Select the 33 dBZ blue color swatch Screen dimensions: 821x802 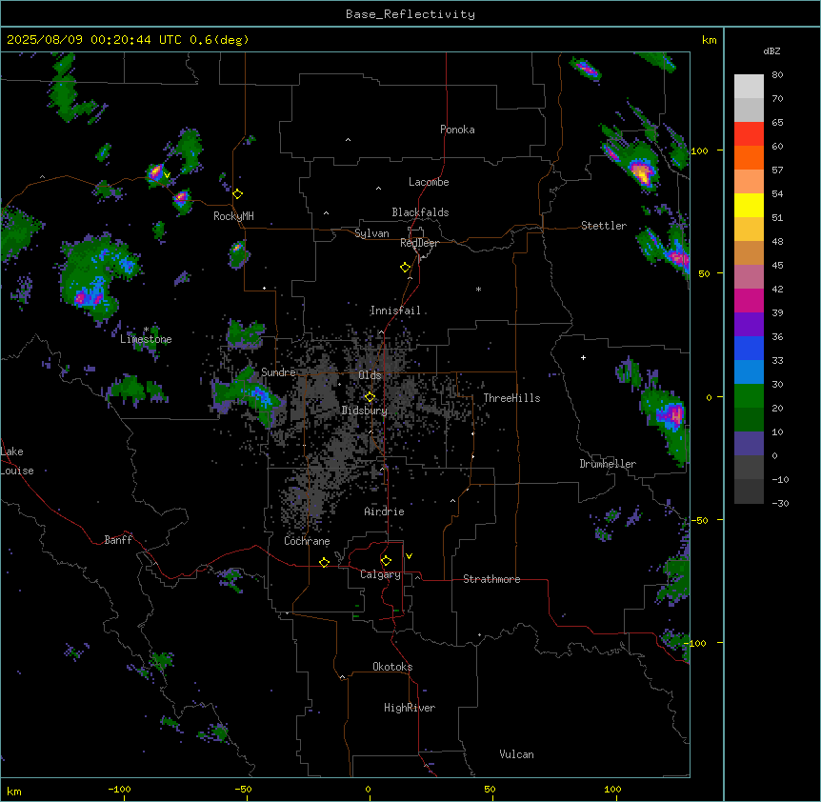pos(749,348)
